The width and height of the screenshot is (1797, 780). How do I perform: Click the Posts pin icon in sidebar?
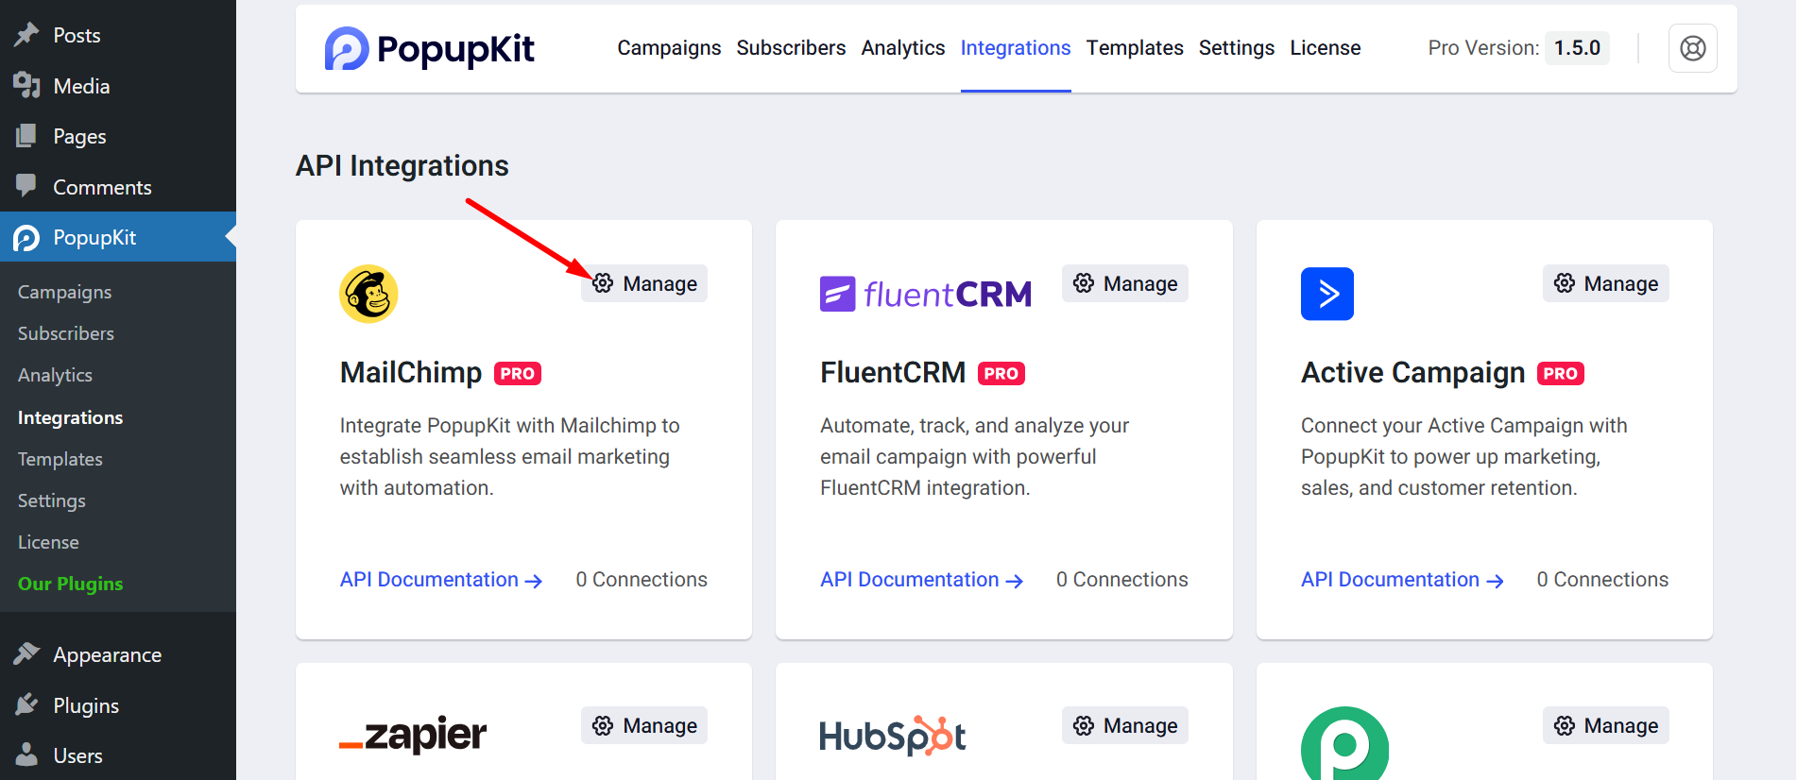pyautogui.click(x=26, y=35)
